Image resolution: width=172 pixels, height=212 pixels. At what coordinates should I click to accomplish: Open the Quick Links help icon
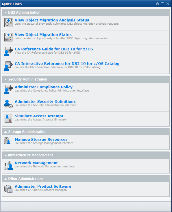158,4
